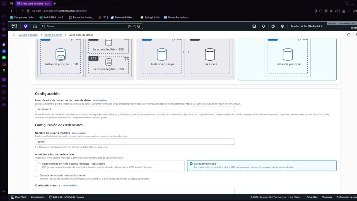Click Información link next to Contraseña maestra

point(70,185)
